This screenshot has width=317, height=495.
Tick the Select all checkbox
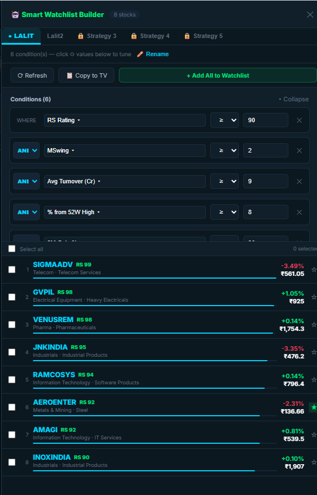[12, 249]
